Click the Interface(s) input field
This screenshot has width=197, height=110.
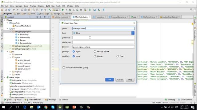tap(103, 42)
